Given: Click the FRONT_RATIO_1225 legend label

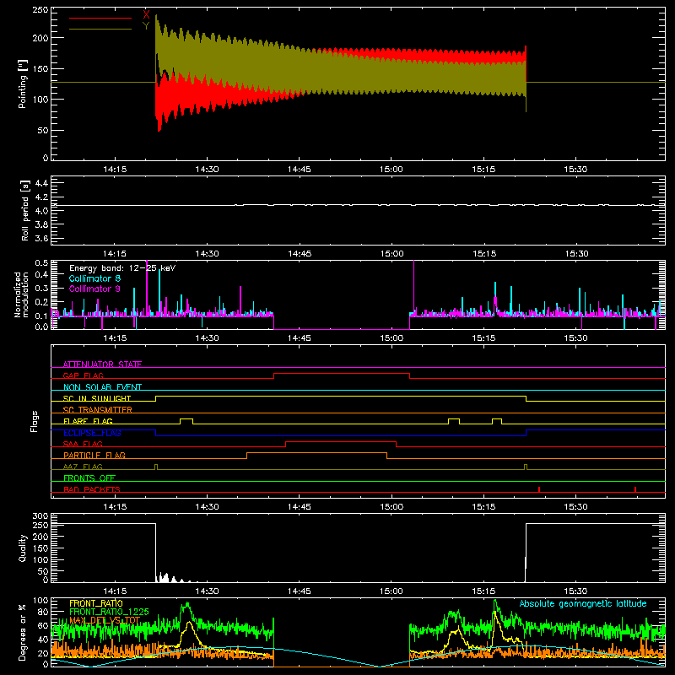Looking at the screenshot, I should point(109,612).
